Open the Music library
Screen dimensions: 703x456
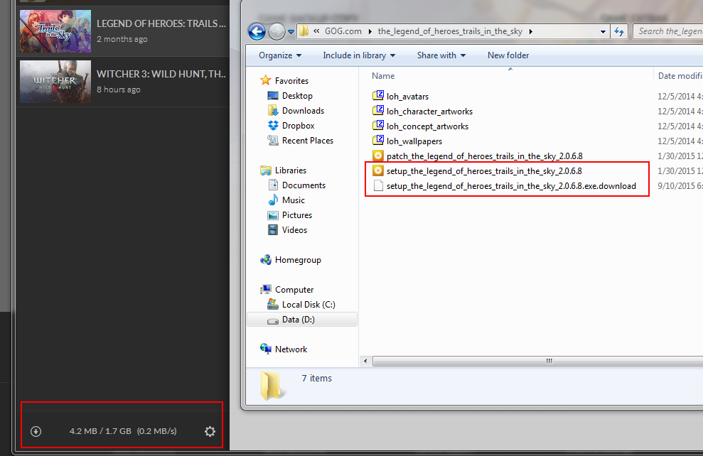tap(294, 200)
